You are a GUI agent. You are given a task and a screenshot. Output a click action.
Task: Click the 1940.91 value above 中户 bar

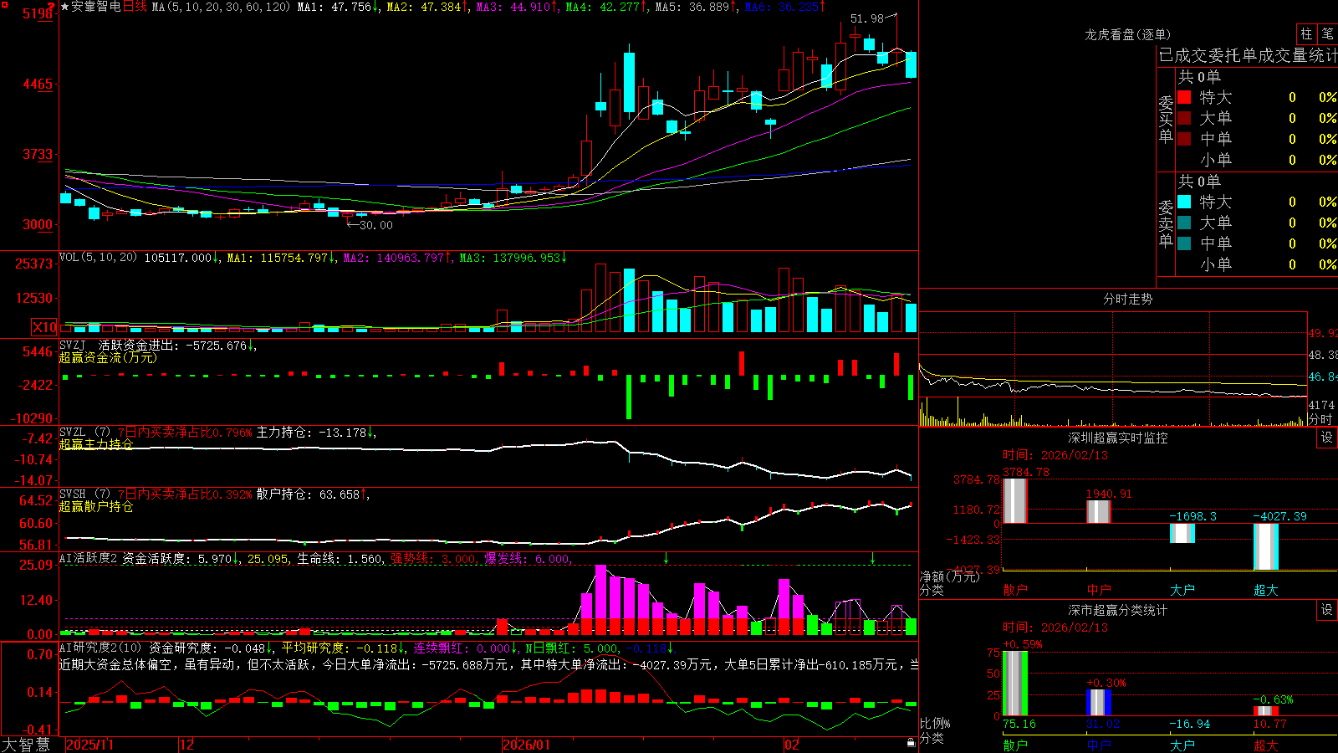click(1109, 494)
